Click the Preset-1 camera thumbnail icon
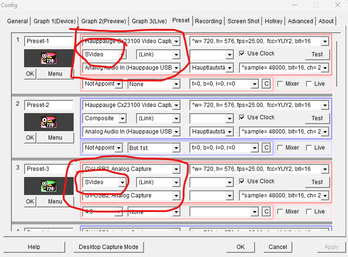This screenshot has height=257, width=348. 49,58
